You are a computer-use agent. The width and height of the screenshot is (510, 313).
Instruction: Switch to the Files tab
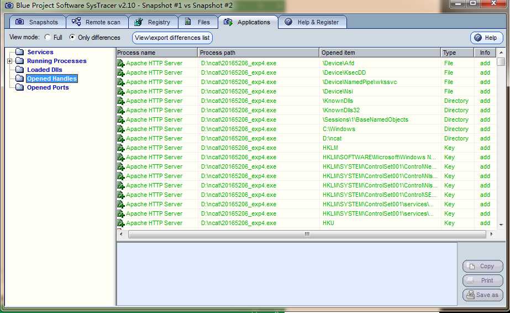click(198, 22)
